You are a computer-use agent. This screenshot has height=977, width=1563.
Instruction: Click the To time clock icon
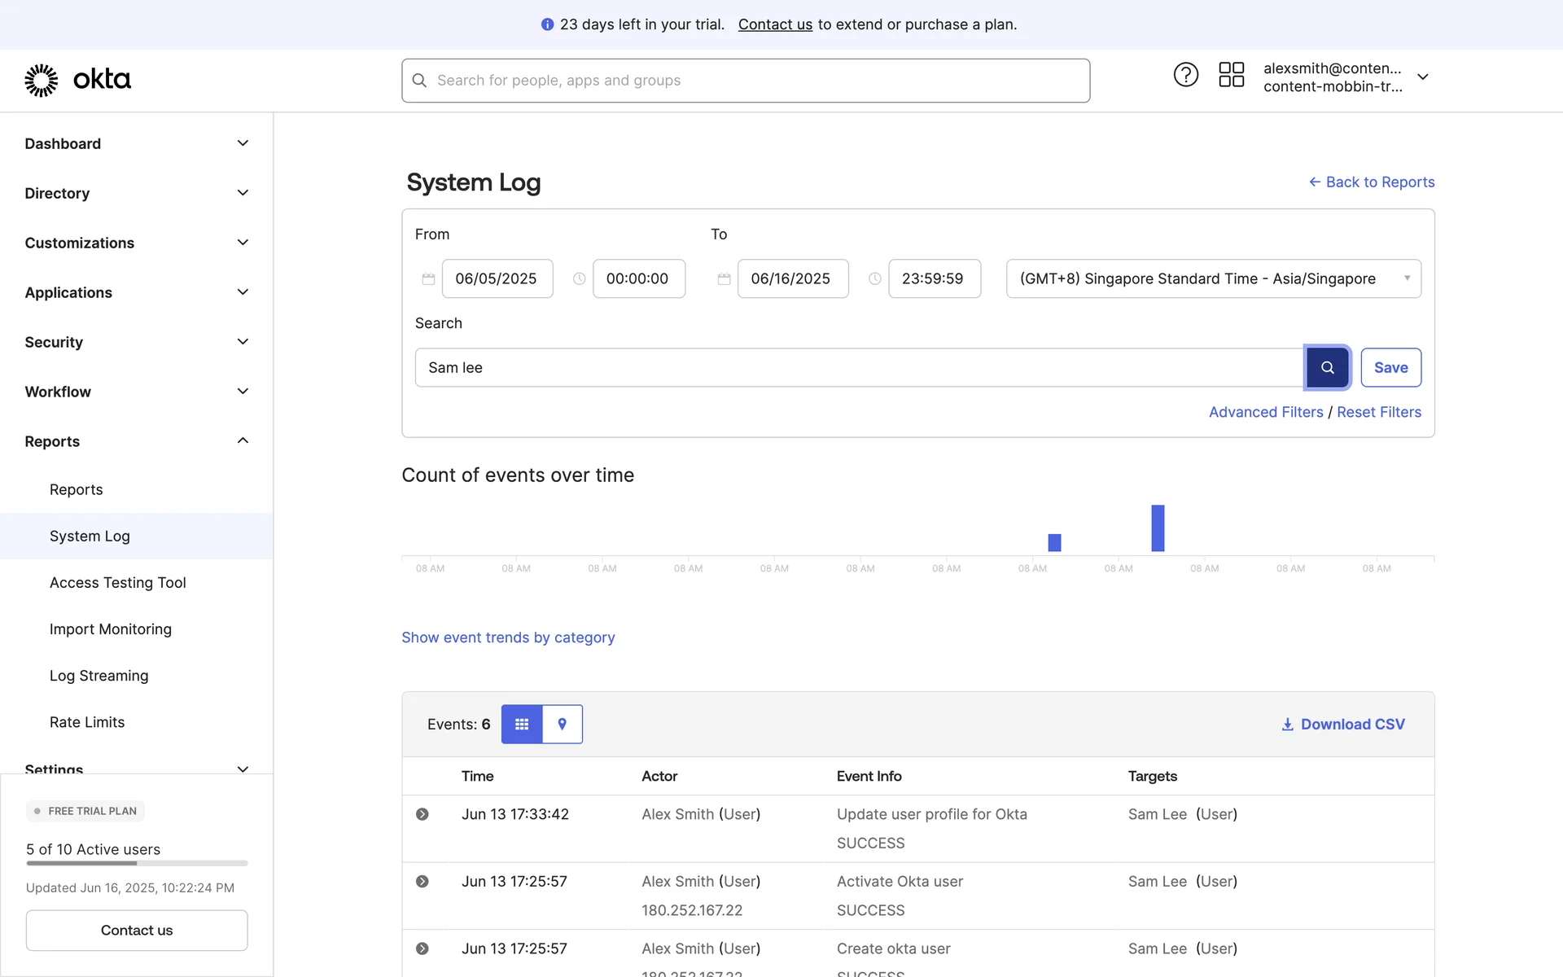(x=875, y=279)
